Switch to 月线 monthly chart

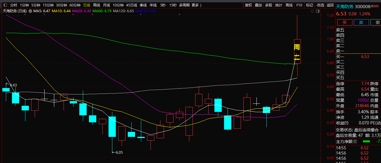[x=106, y=5]
